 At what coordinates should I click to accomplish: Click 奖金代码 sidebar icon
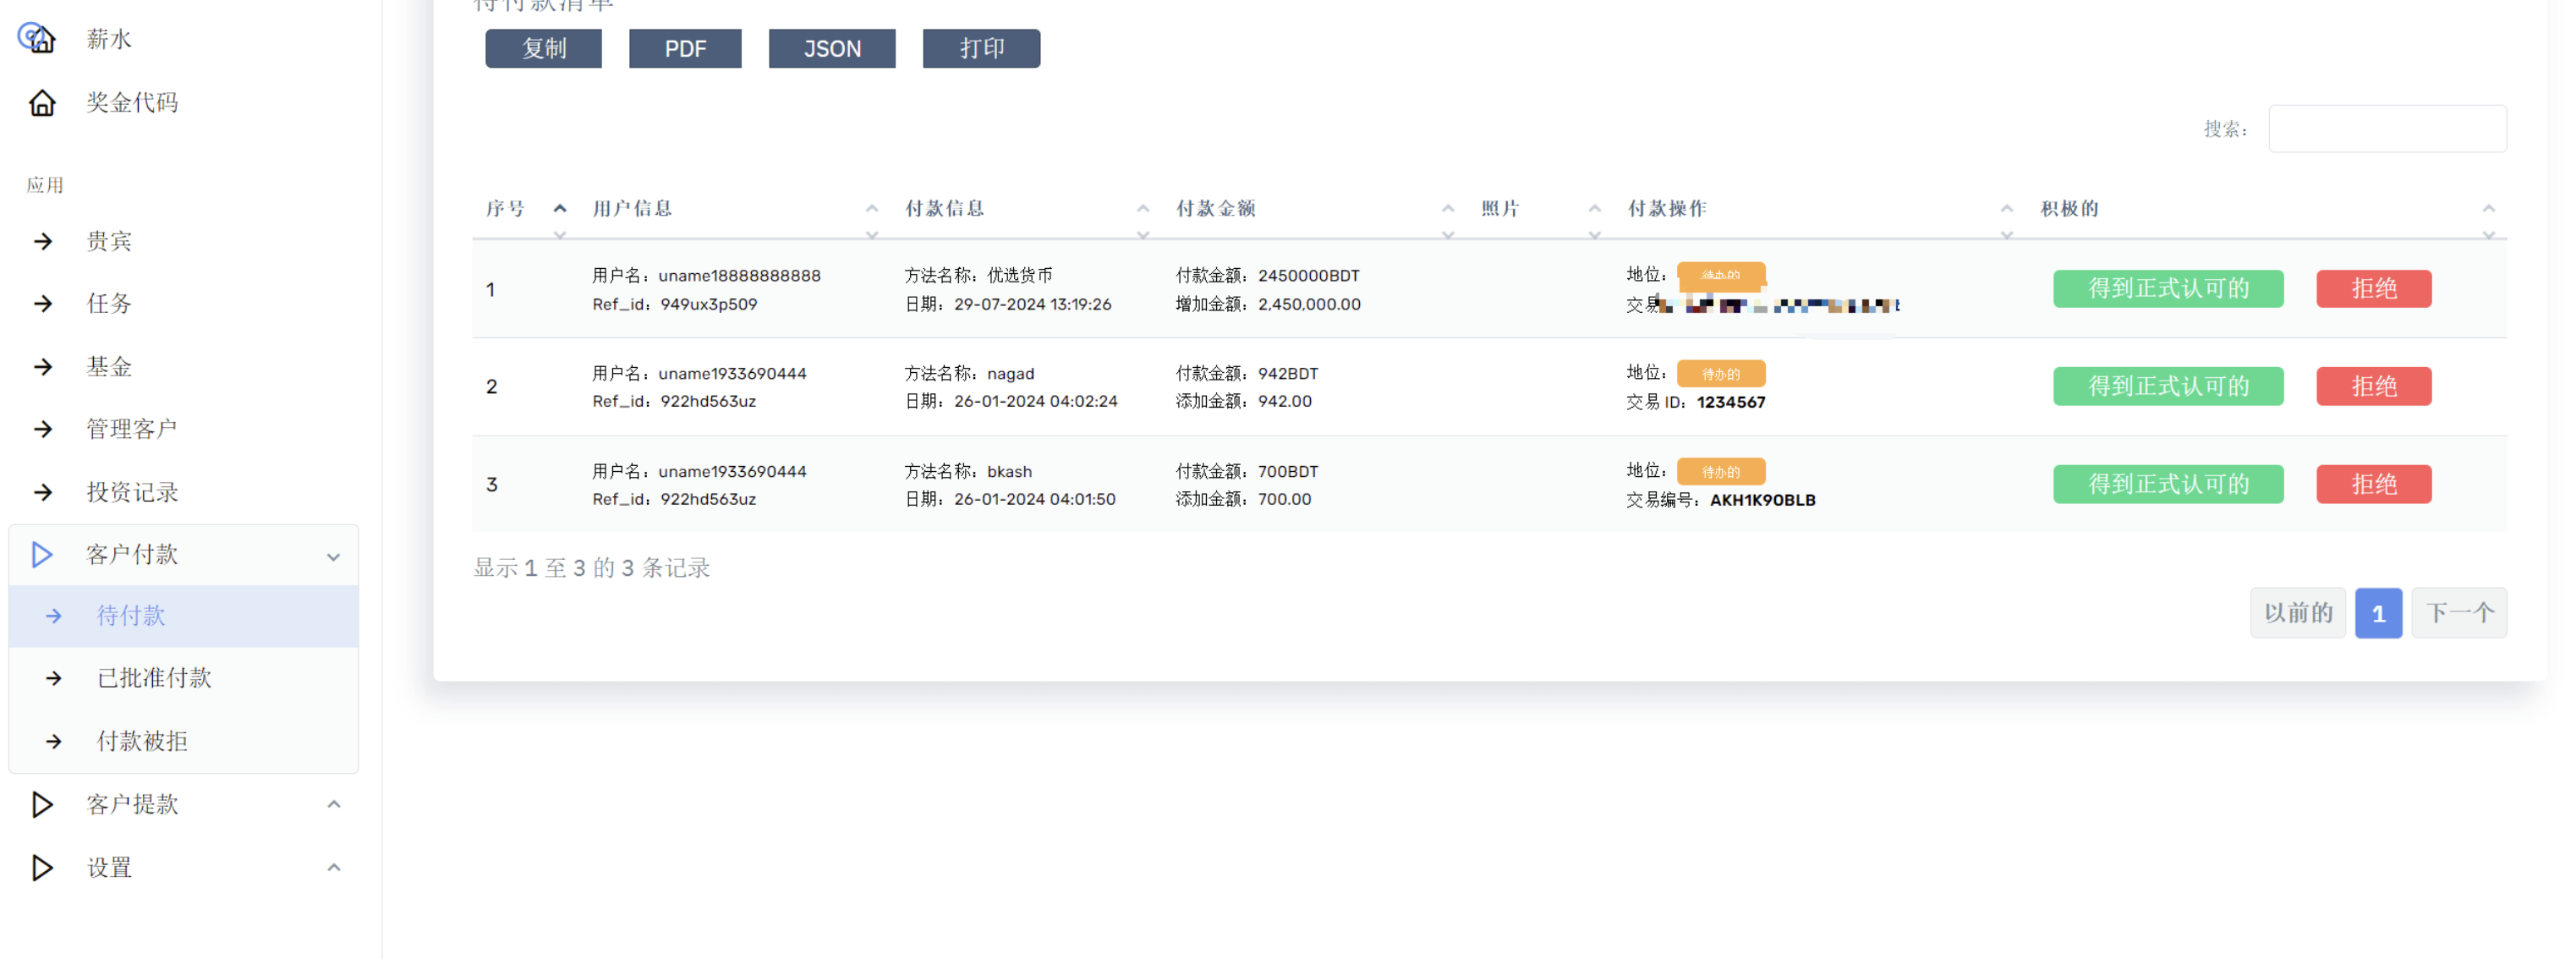(x=43, y=101)
